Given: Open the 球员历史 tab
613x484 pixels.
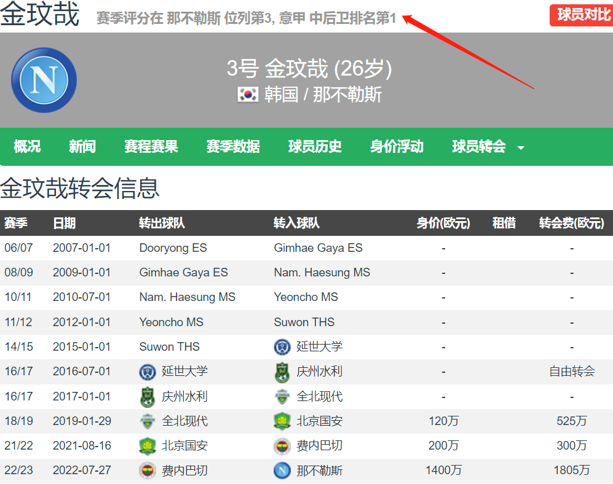Looking at the screenshot, I should point(315,146).
